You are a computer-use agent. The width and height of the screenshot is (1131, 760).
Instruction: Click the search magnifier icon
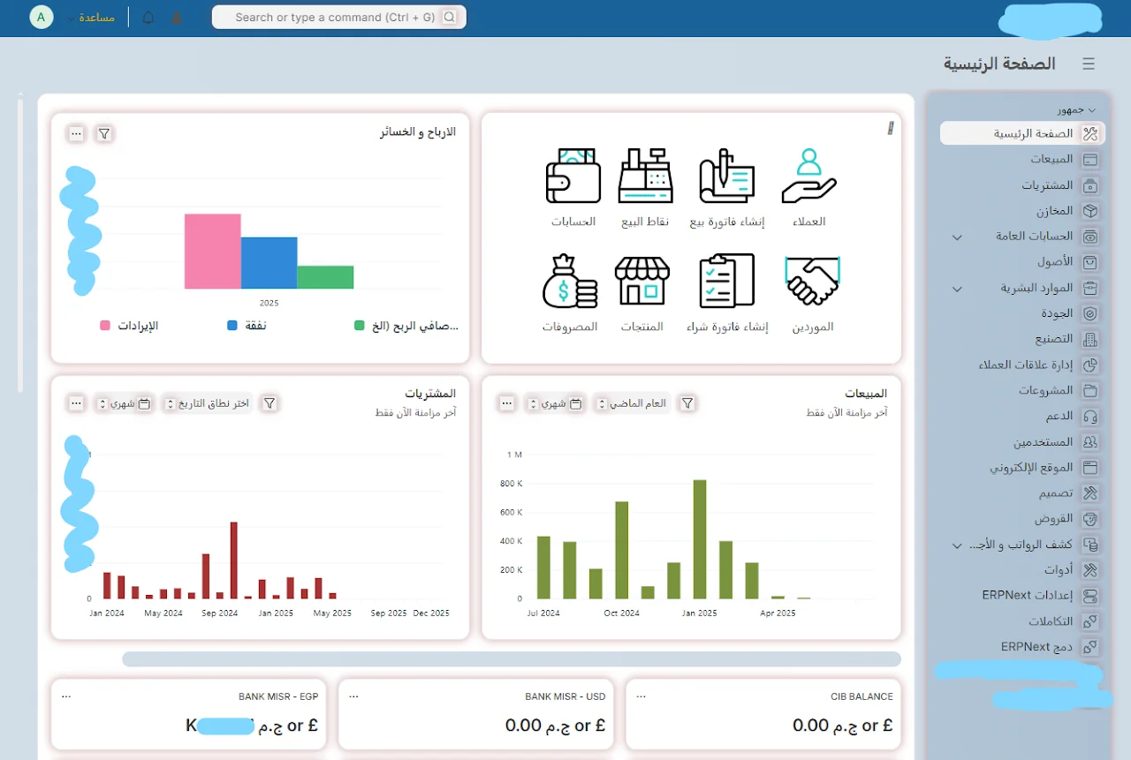[x=449, y=17]
